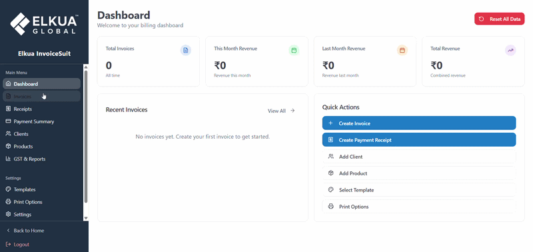Go to the Receipts page

(x=41, y=109)
